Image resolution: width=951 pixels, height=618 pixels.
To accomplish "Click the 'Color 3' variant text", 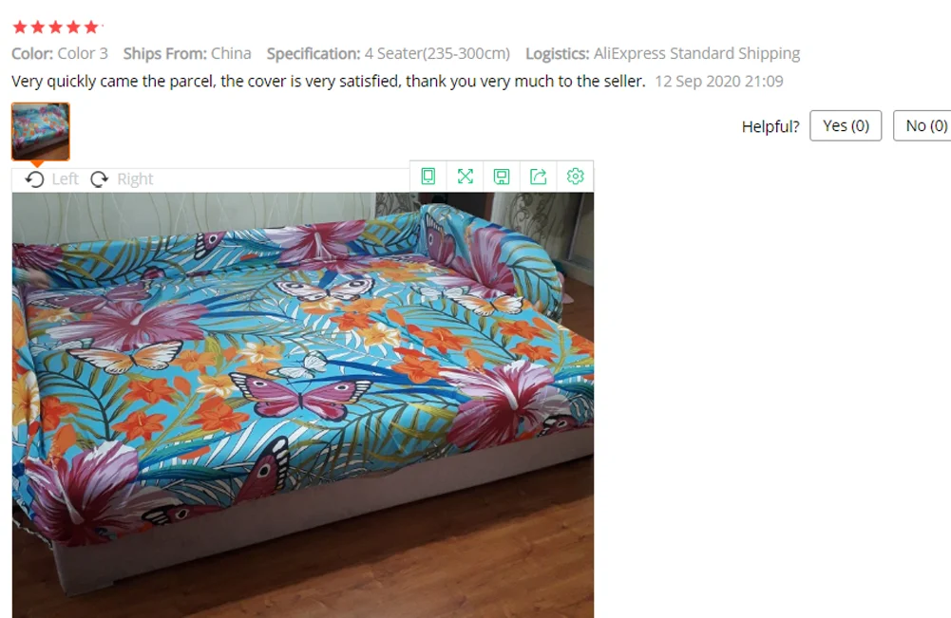I will pyautogui.click(x=83, y=53).
